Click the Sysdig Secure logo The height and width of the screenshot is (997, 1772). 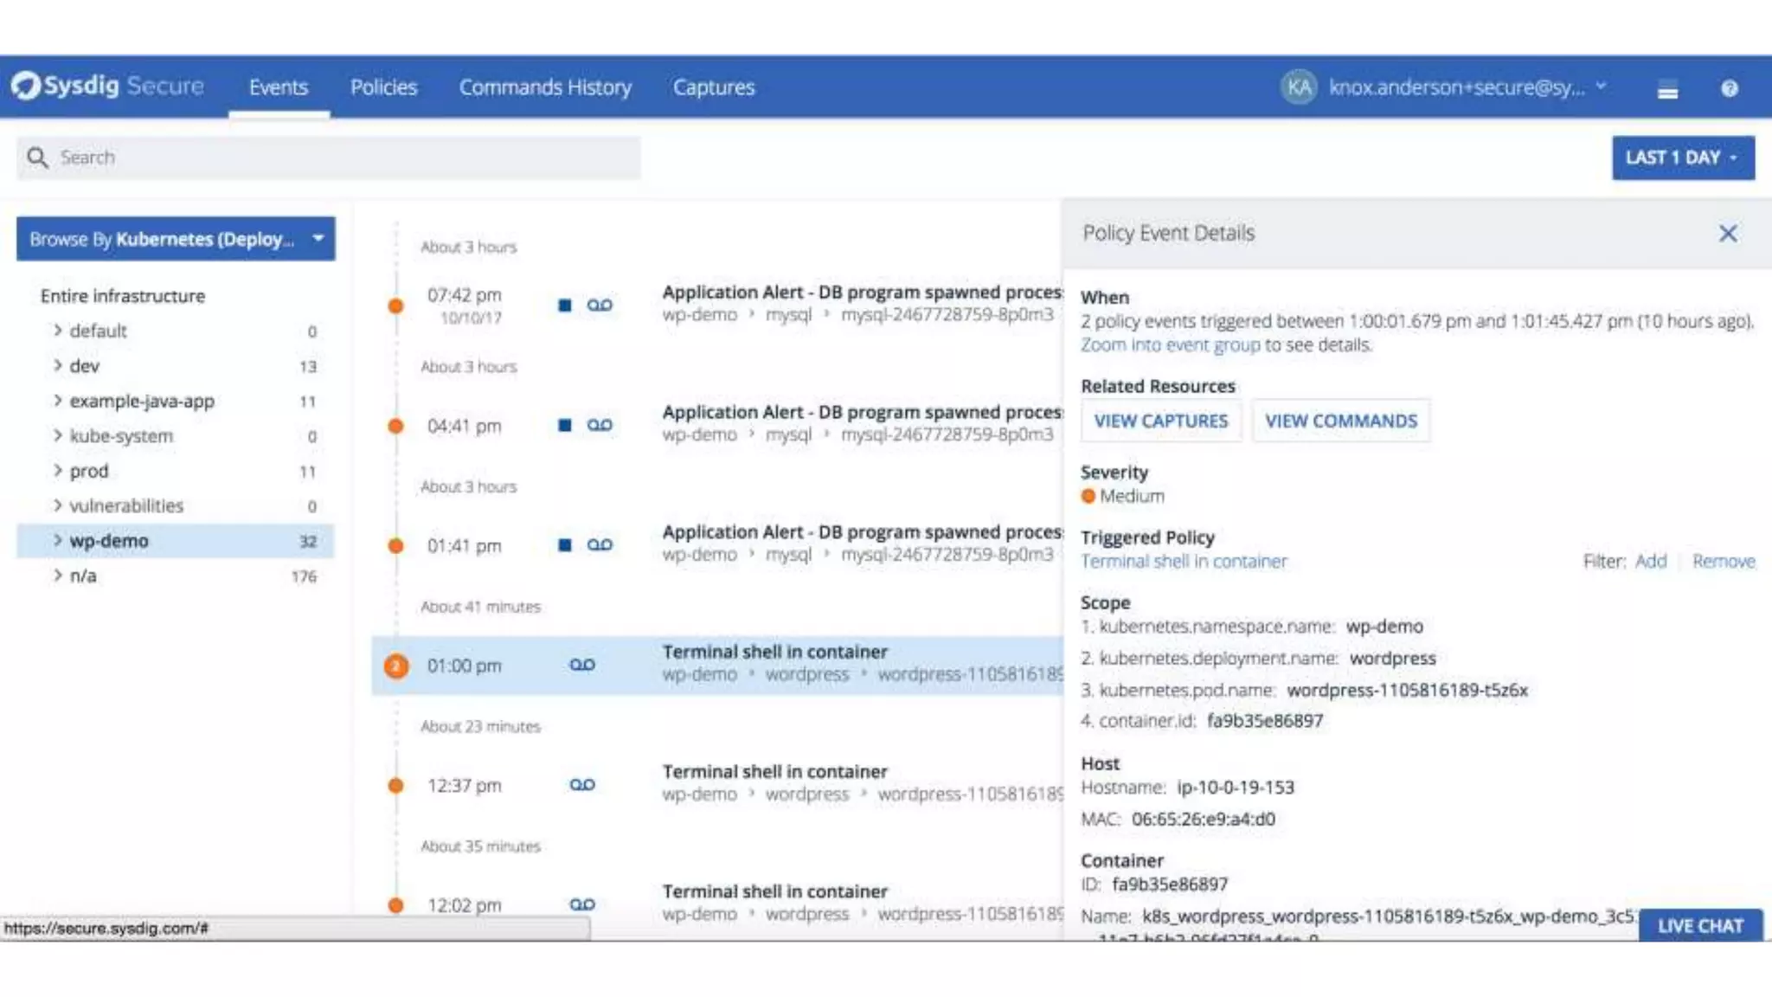107,86
